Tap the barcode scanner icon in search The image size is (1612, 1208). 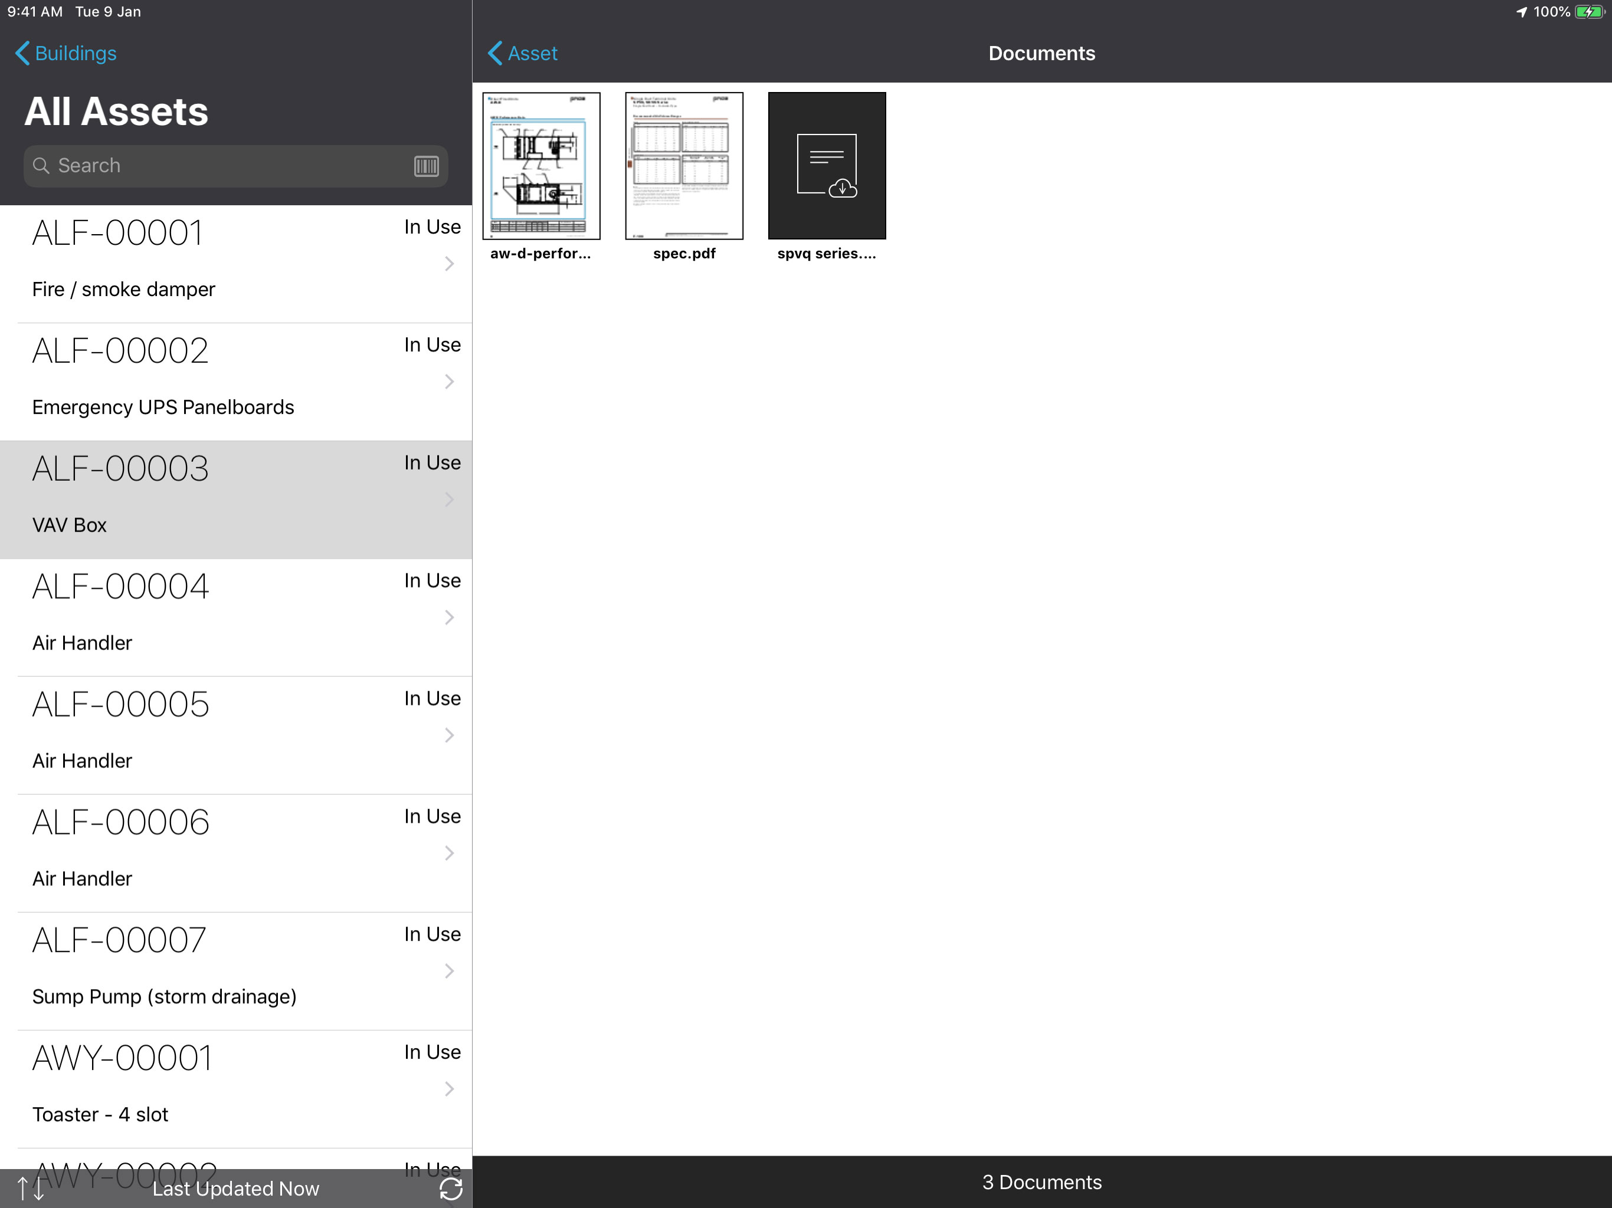[427, 166]
